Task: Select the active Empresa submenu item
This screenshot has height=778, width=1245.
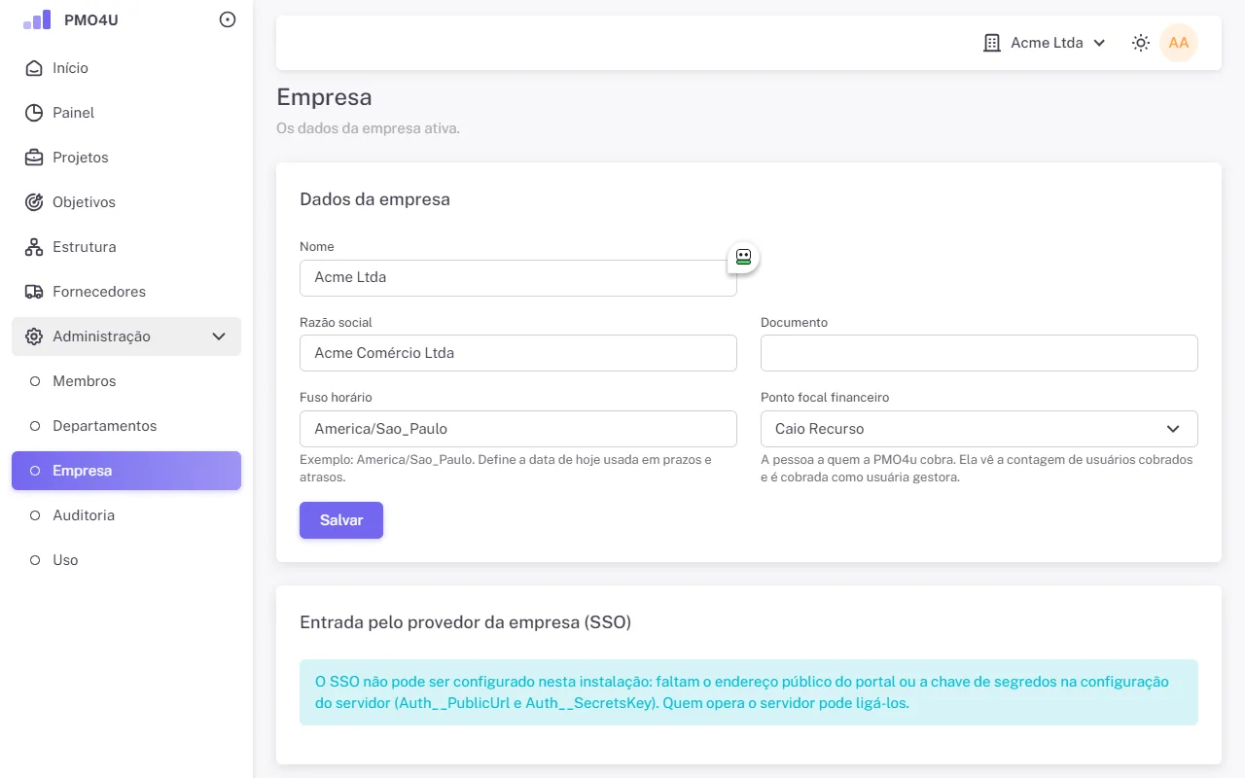Action: point(126,471)
